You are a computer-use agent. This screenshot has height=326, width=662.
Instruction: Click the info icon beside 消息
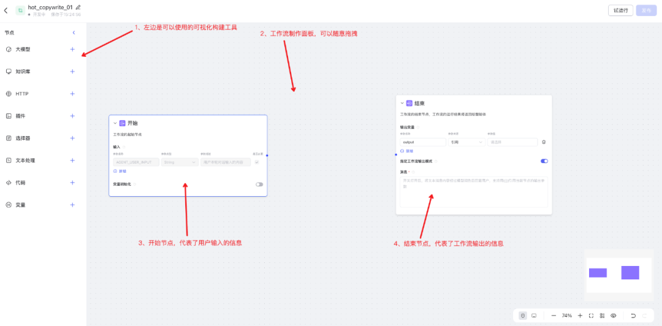[413, 172]
